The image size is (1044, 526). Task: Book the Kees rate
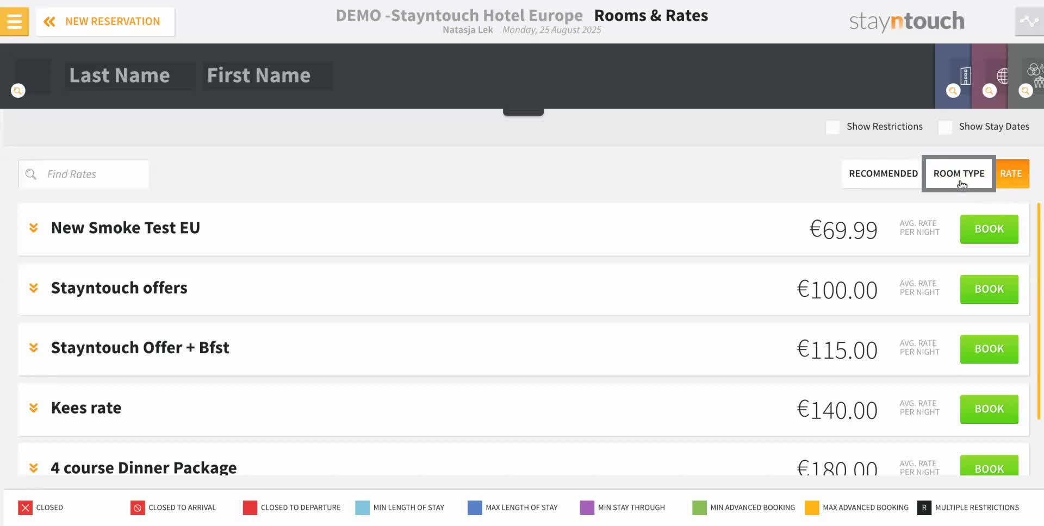pyautogui.click(x=989, y=409)
